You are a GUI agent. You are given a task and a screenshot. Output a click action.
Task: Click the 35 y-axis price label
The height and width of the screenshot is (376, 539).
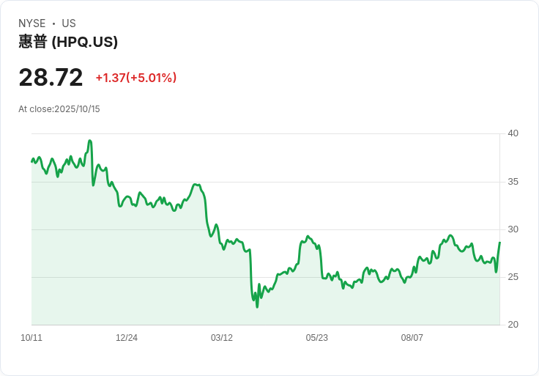513,182
